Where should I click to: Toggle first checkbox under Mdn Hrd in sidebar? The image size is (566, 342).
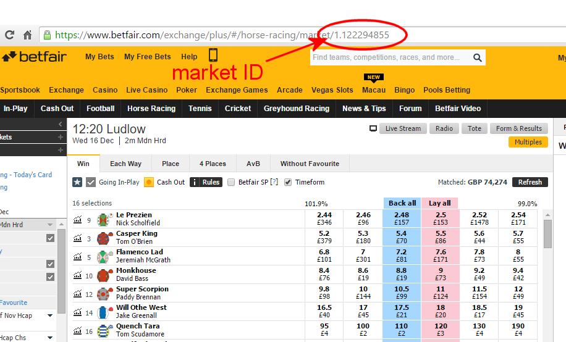tap(51, 238)
